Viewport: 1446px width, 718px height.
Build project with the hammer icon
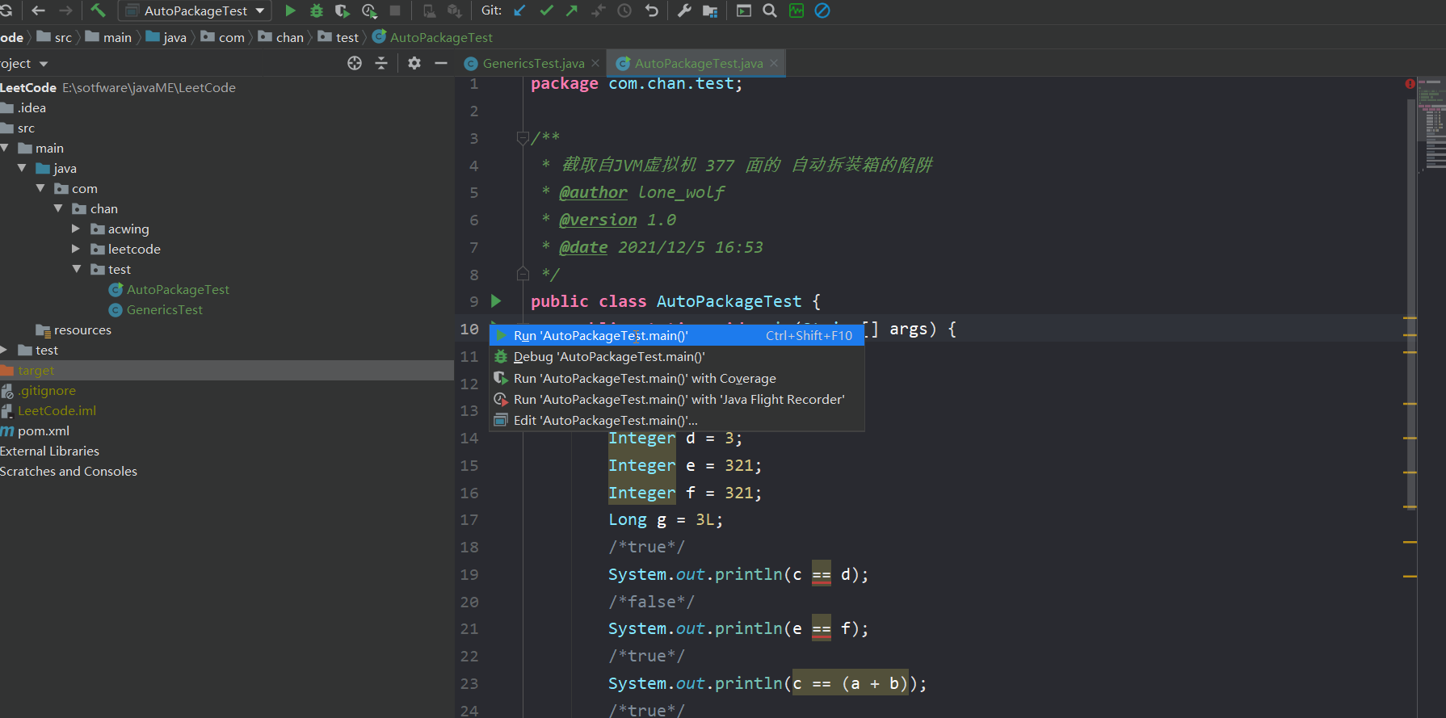pos(98,10)
